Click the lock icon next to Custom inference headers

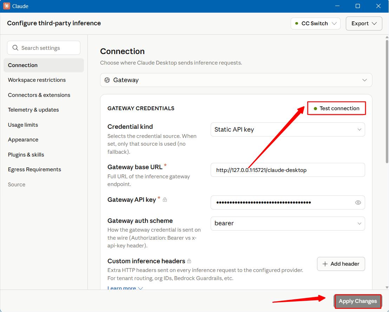[189, 261]
